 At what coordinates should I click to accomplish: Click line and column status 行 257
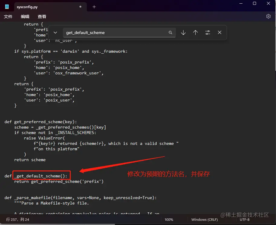[18, 219]
